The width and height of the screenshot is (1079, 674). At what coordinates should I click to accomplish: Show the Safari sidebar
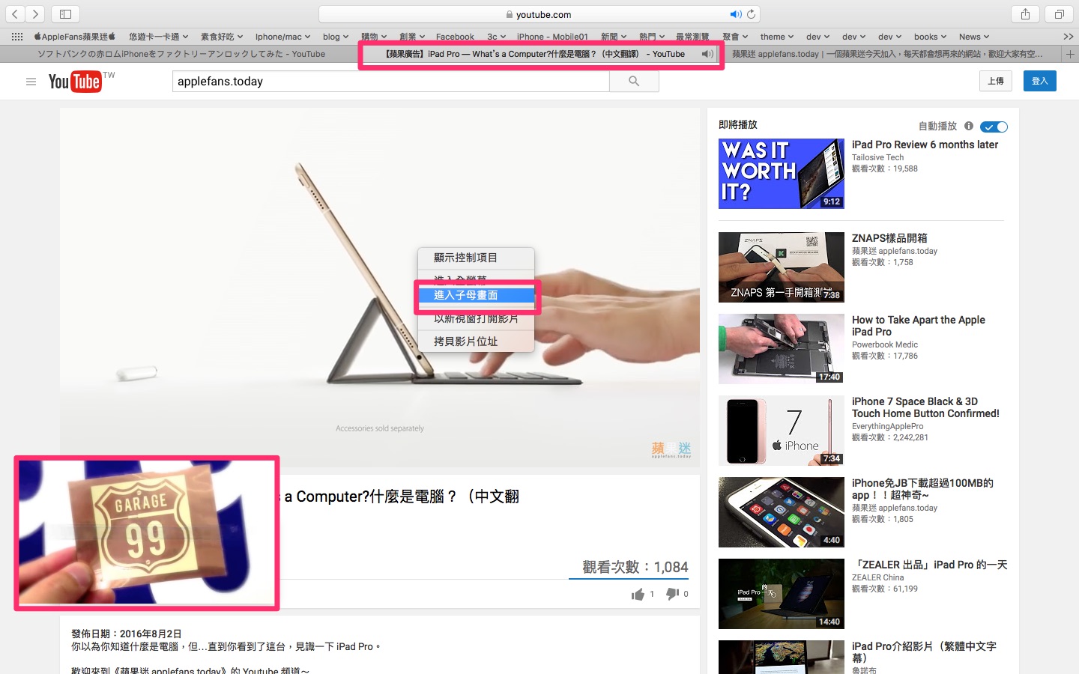click(65, 14)
